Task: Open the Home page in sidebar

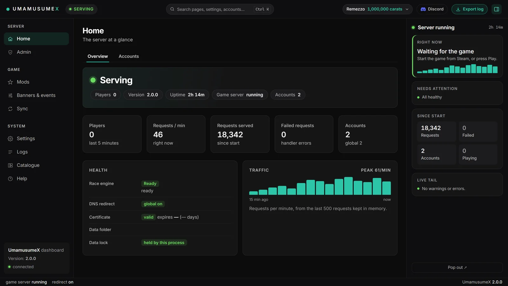Action: pyautogui.click(x=36, y=39)
